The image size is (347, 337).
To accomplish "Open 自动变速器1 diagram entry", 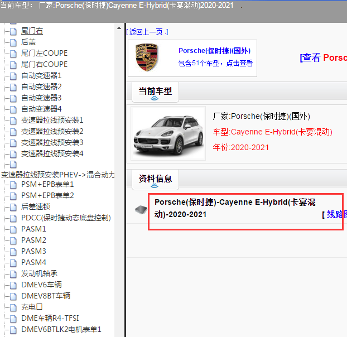I will click(x=41, y=75).
